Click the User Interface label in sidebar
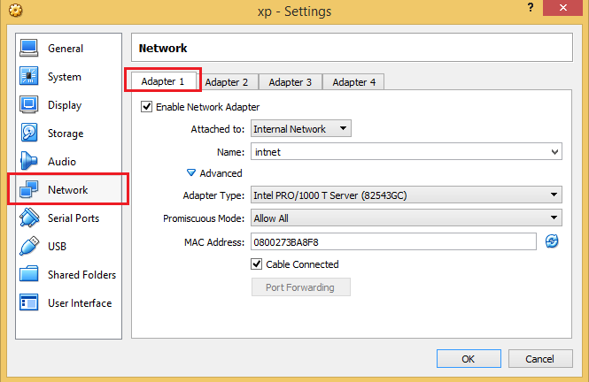Image resolution: width=589 pixels, height=382 pixels. coord(80,303)
